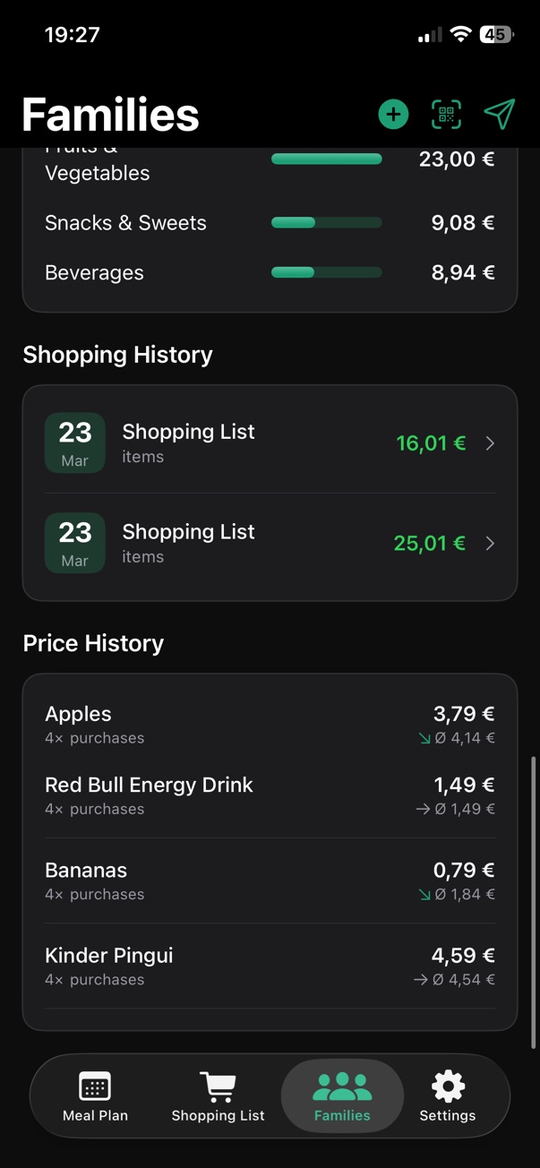This screenshot has height=1168, width=540.
Task: Select Kinder Pingui price history row
Action: point(270,966)
